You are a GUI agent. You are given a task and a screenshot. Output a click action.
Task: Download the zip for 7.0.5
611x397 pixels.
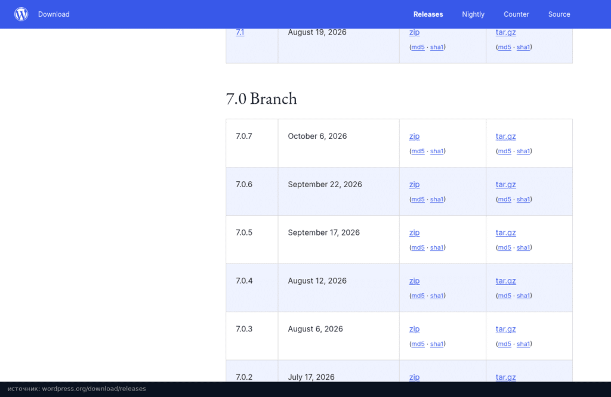(414, 232)
